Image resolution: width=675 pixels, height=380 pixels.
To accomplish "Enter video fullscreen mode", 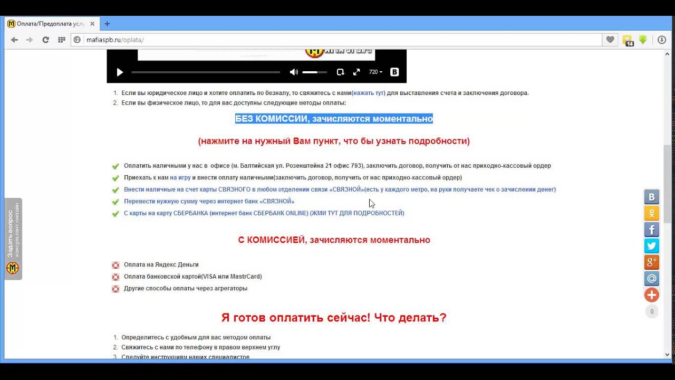I will pos(356,72).
